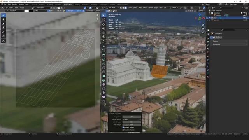
Task: Open the Edit menu
Action: [9, 4]
